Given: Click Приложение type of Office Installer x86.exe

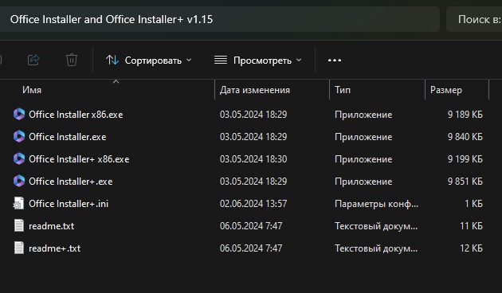Looking at the screenshot, I should tap(363, 115).
